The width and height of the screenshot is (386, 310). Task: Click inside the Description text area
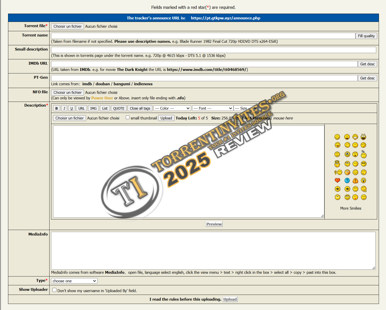pyautogui.click(x=189, y=171)
